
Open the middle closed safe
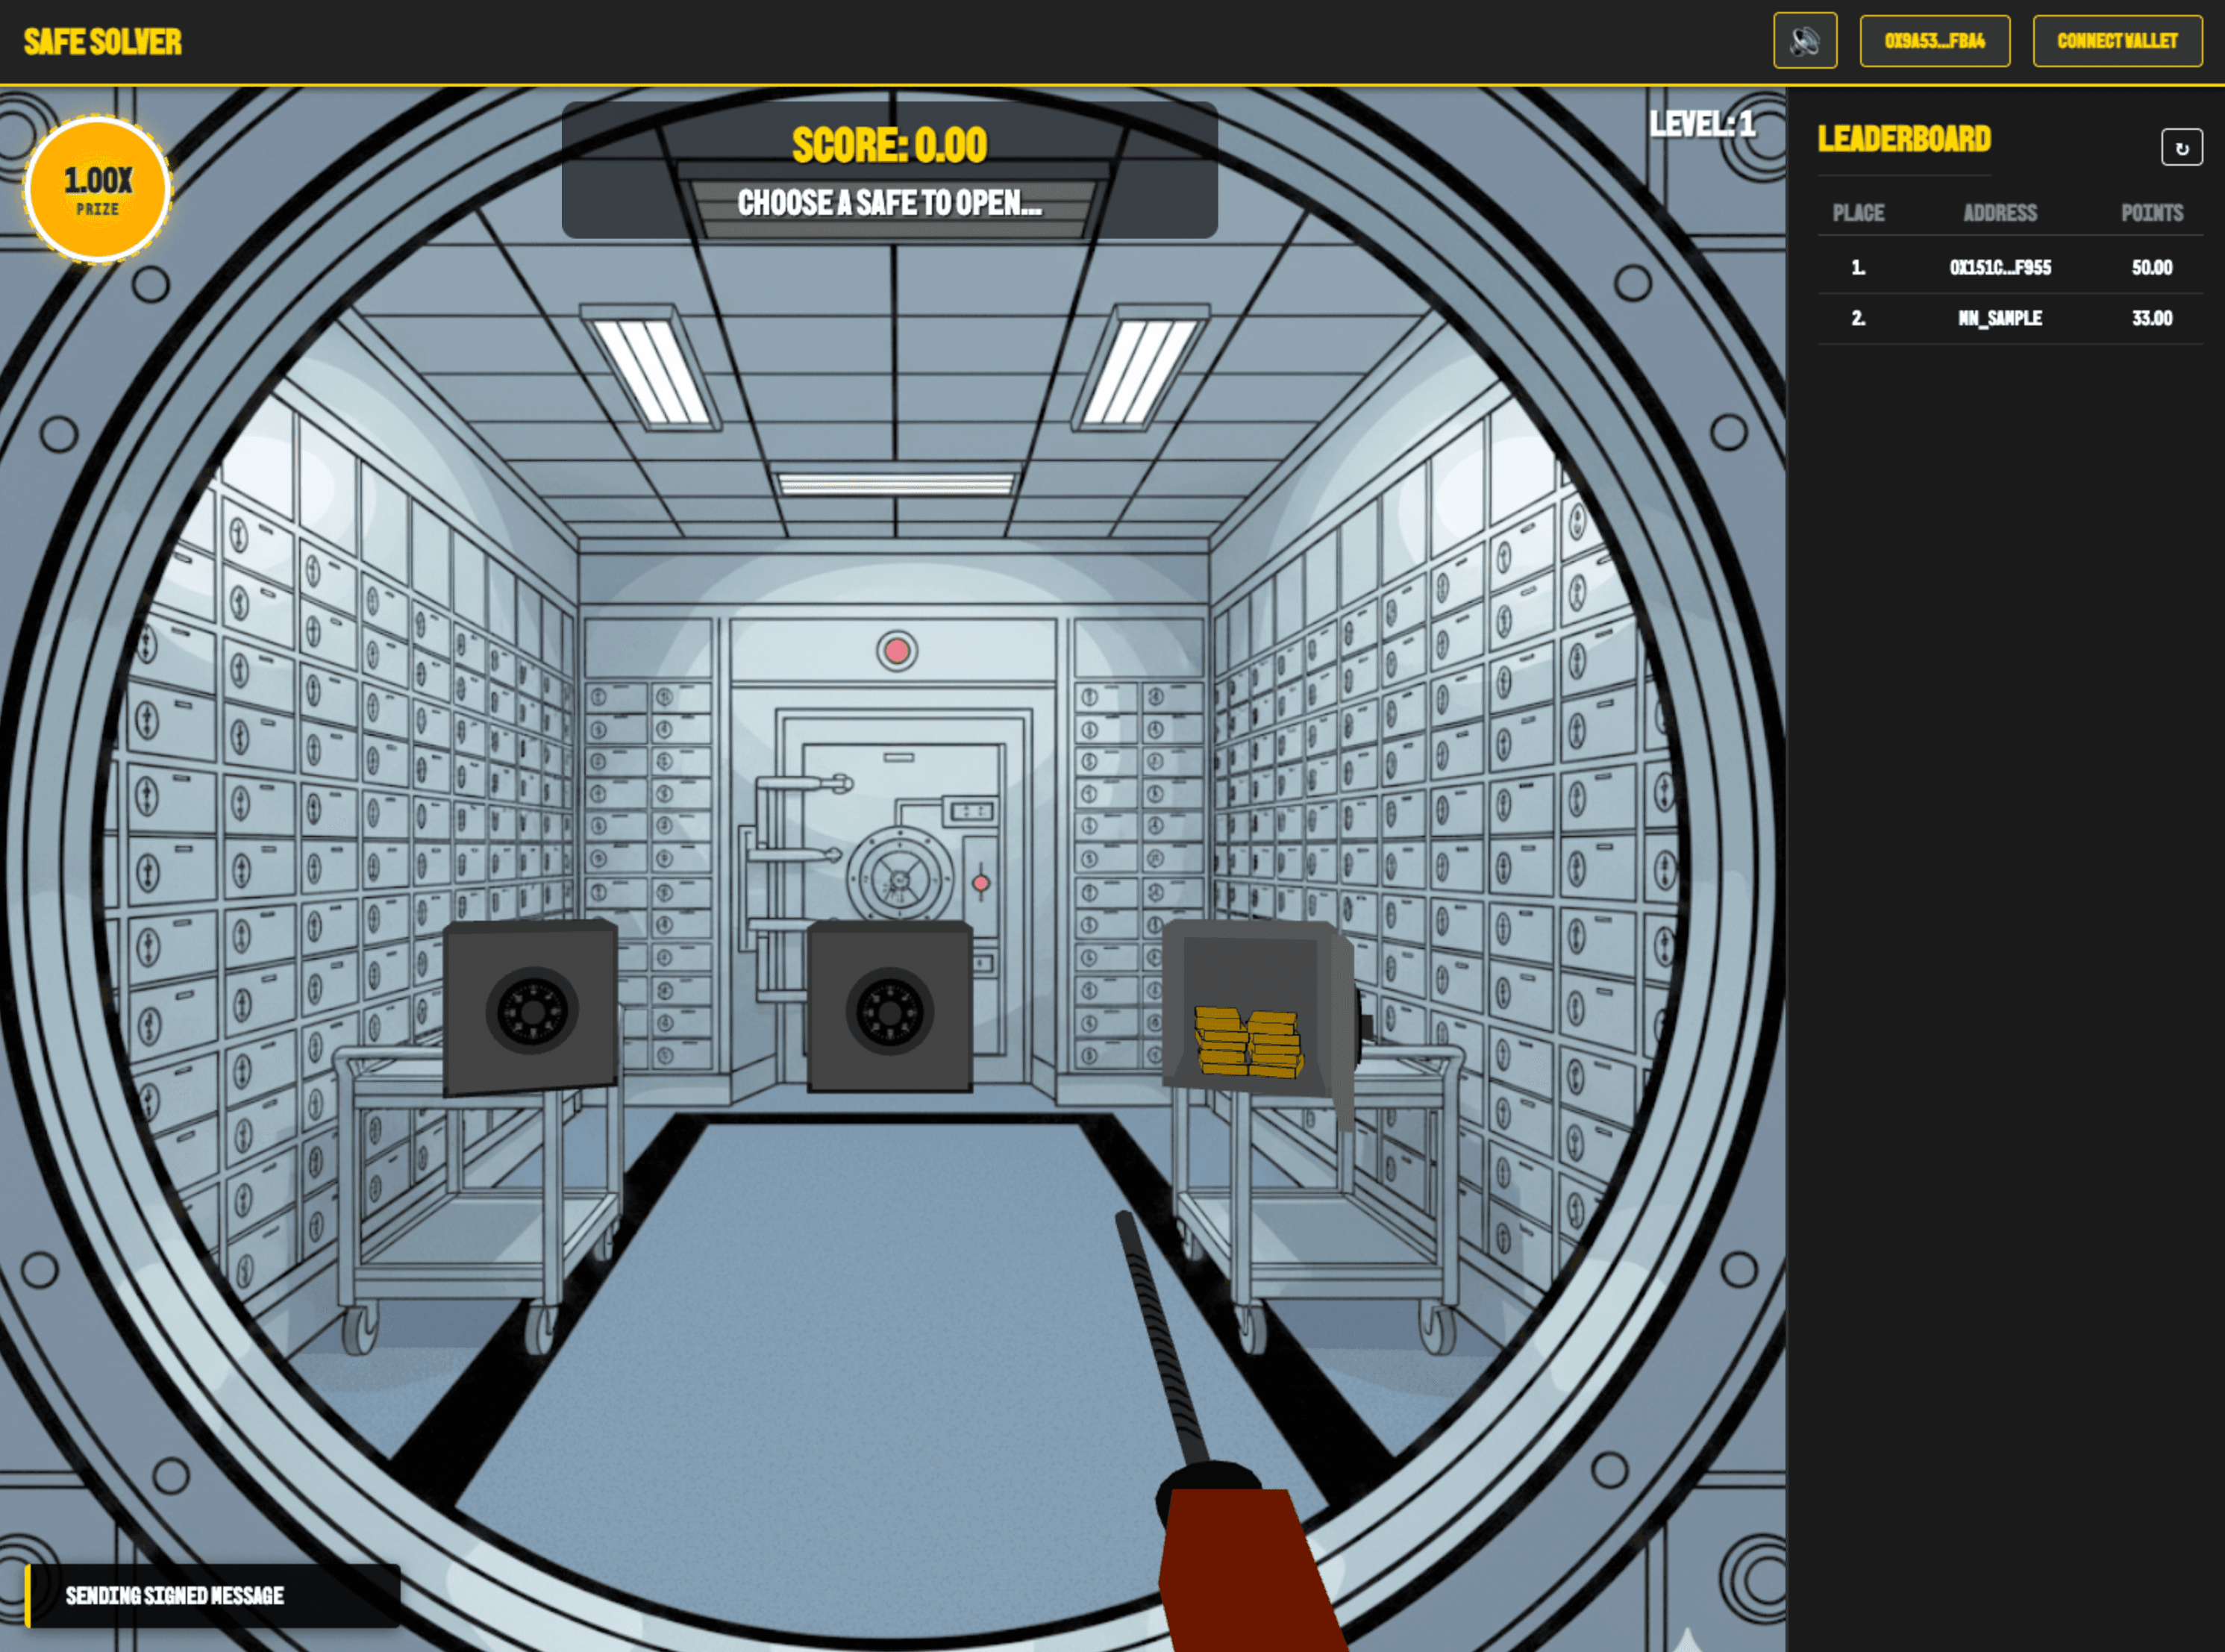point(889,1007)
